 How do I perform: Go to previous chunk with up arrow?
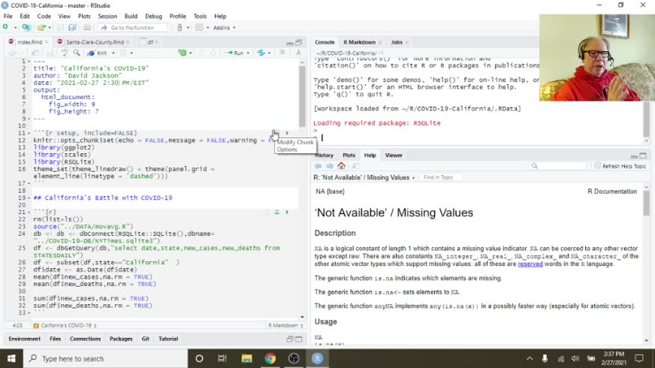tap(202, 53)
